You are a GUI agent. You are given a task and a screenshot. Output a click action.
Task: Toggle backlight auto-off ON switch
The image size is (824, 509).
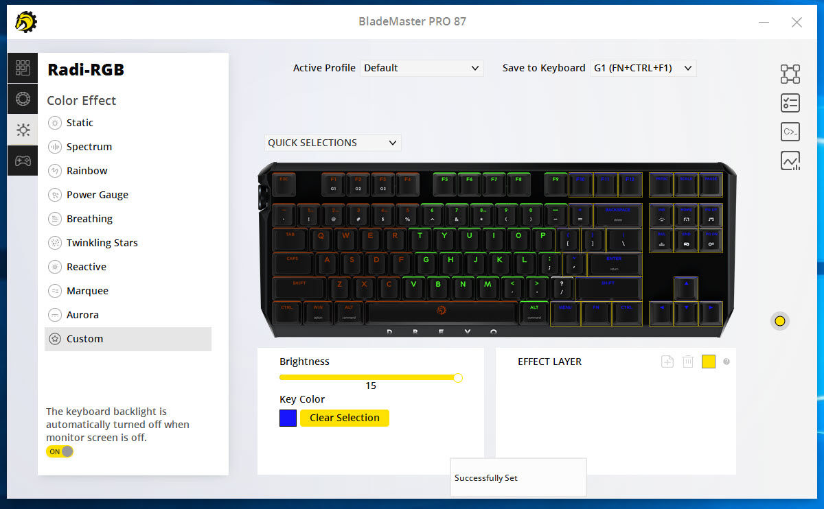(60, 451)
